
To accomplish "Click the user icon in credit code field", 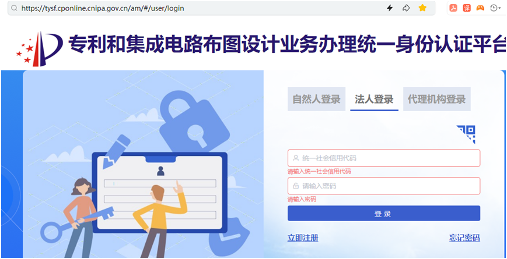I will 296,158.
